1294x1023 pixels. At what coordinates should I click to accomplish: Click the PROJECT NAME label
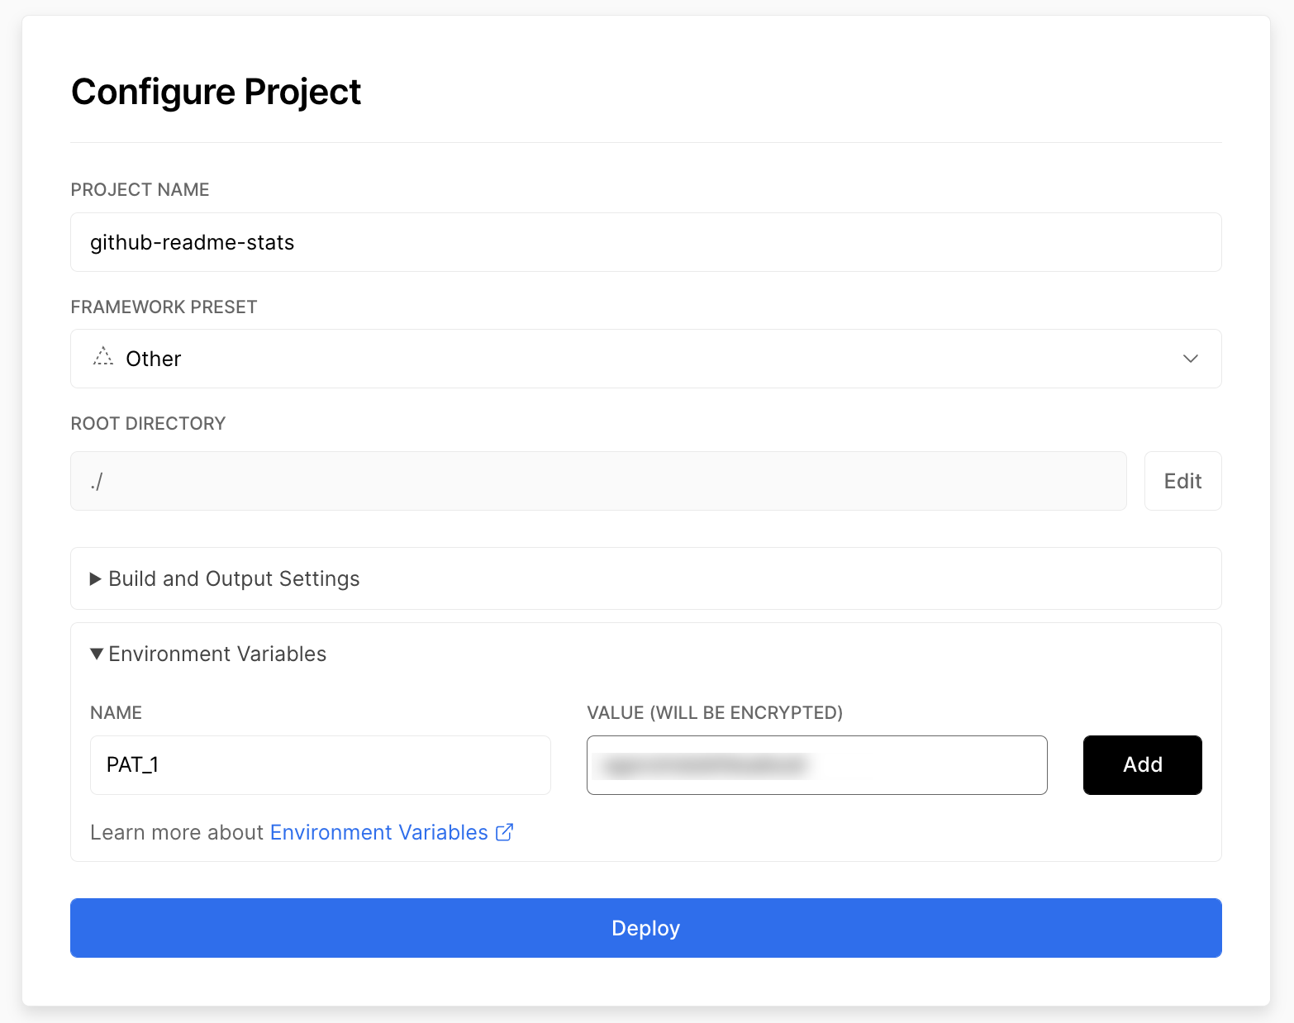coord(140,190)
